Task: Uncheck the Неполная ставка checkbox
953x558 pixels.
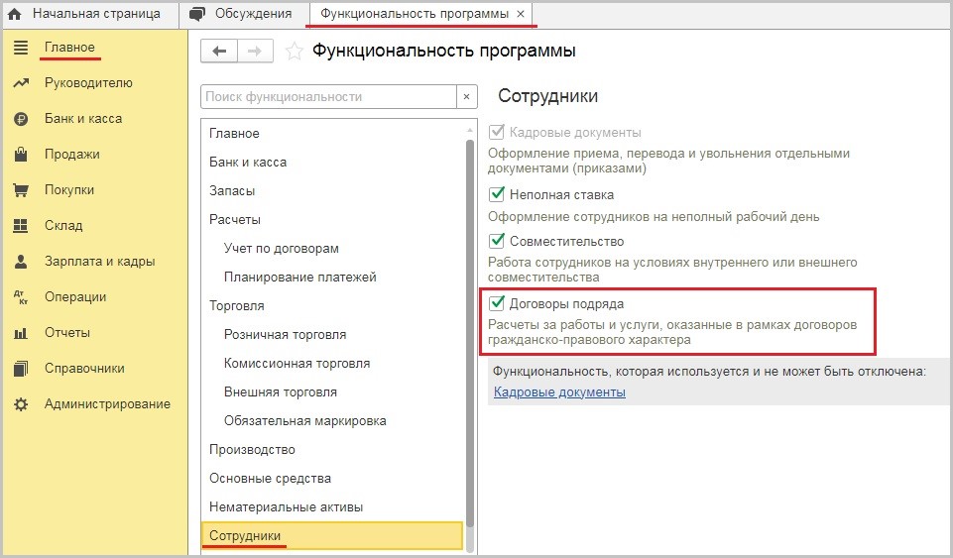Action: pos(497,194)
